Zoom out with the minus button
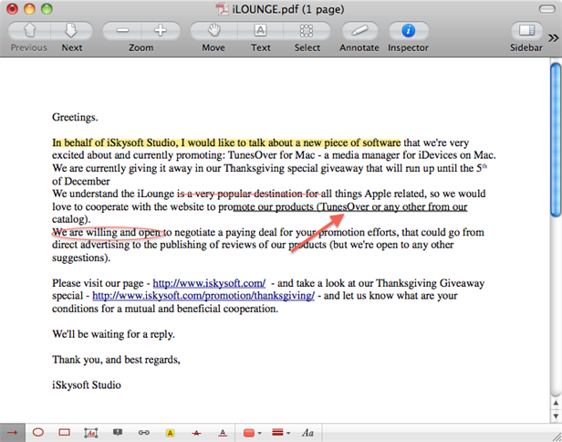This screenshot has width=562, height=442. point(122,31)
